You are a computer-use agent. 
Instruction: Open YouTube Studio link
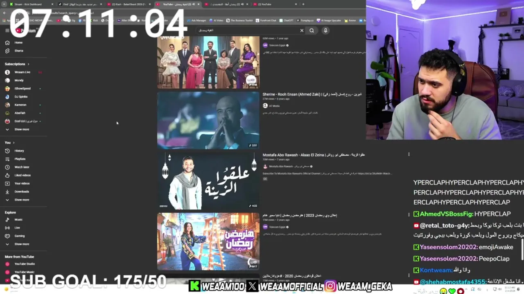25,264
